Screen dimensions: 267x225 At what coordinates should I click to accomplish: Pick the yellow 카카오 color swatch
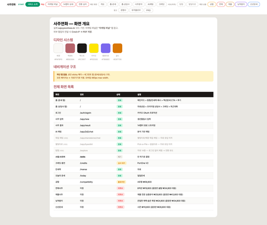(94, 48)
